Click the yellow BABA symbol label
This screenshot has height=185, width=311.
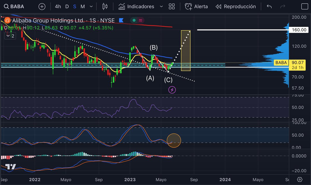click(281, 63)
